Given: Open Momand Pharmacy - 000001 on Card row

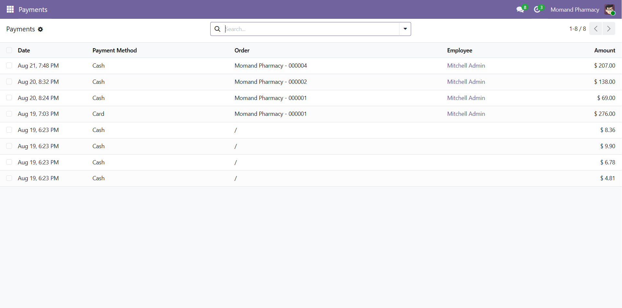Looking at the screenshot, I should (x=271, y=114).
